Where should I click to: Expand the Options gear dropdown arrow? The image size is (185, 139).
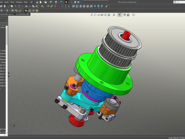(x=81, y=2)
